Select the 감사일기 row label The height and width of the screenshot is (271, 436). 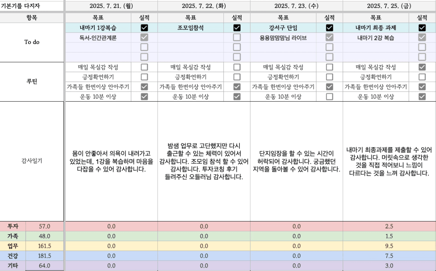(32, 161)
